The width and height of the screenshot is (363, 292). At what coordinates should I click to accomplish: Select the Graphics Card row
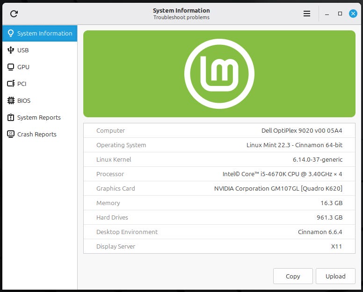pos(219,188)
